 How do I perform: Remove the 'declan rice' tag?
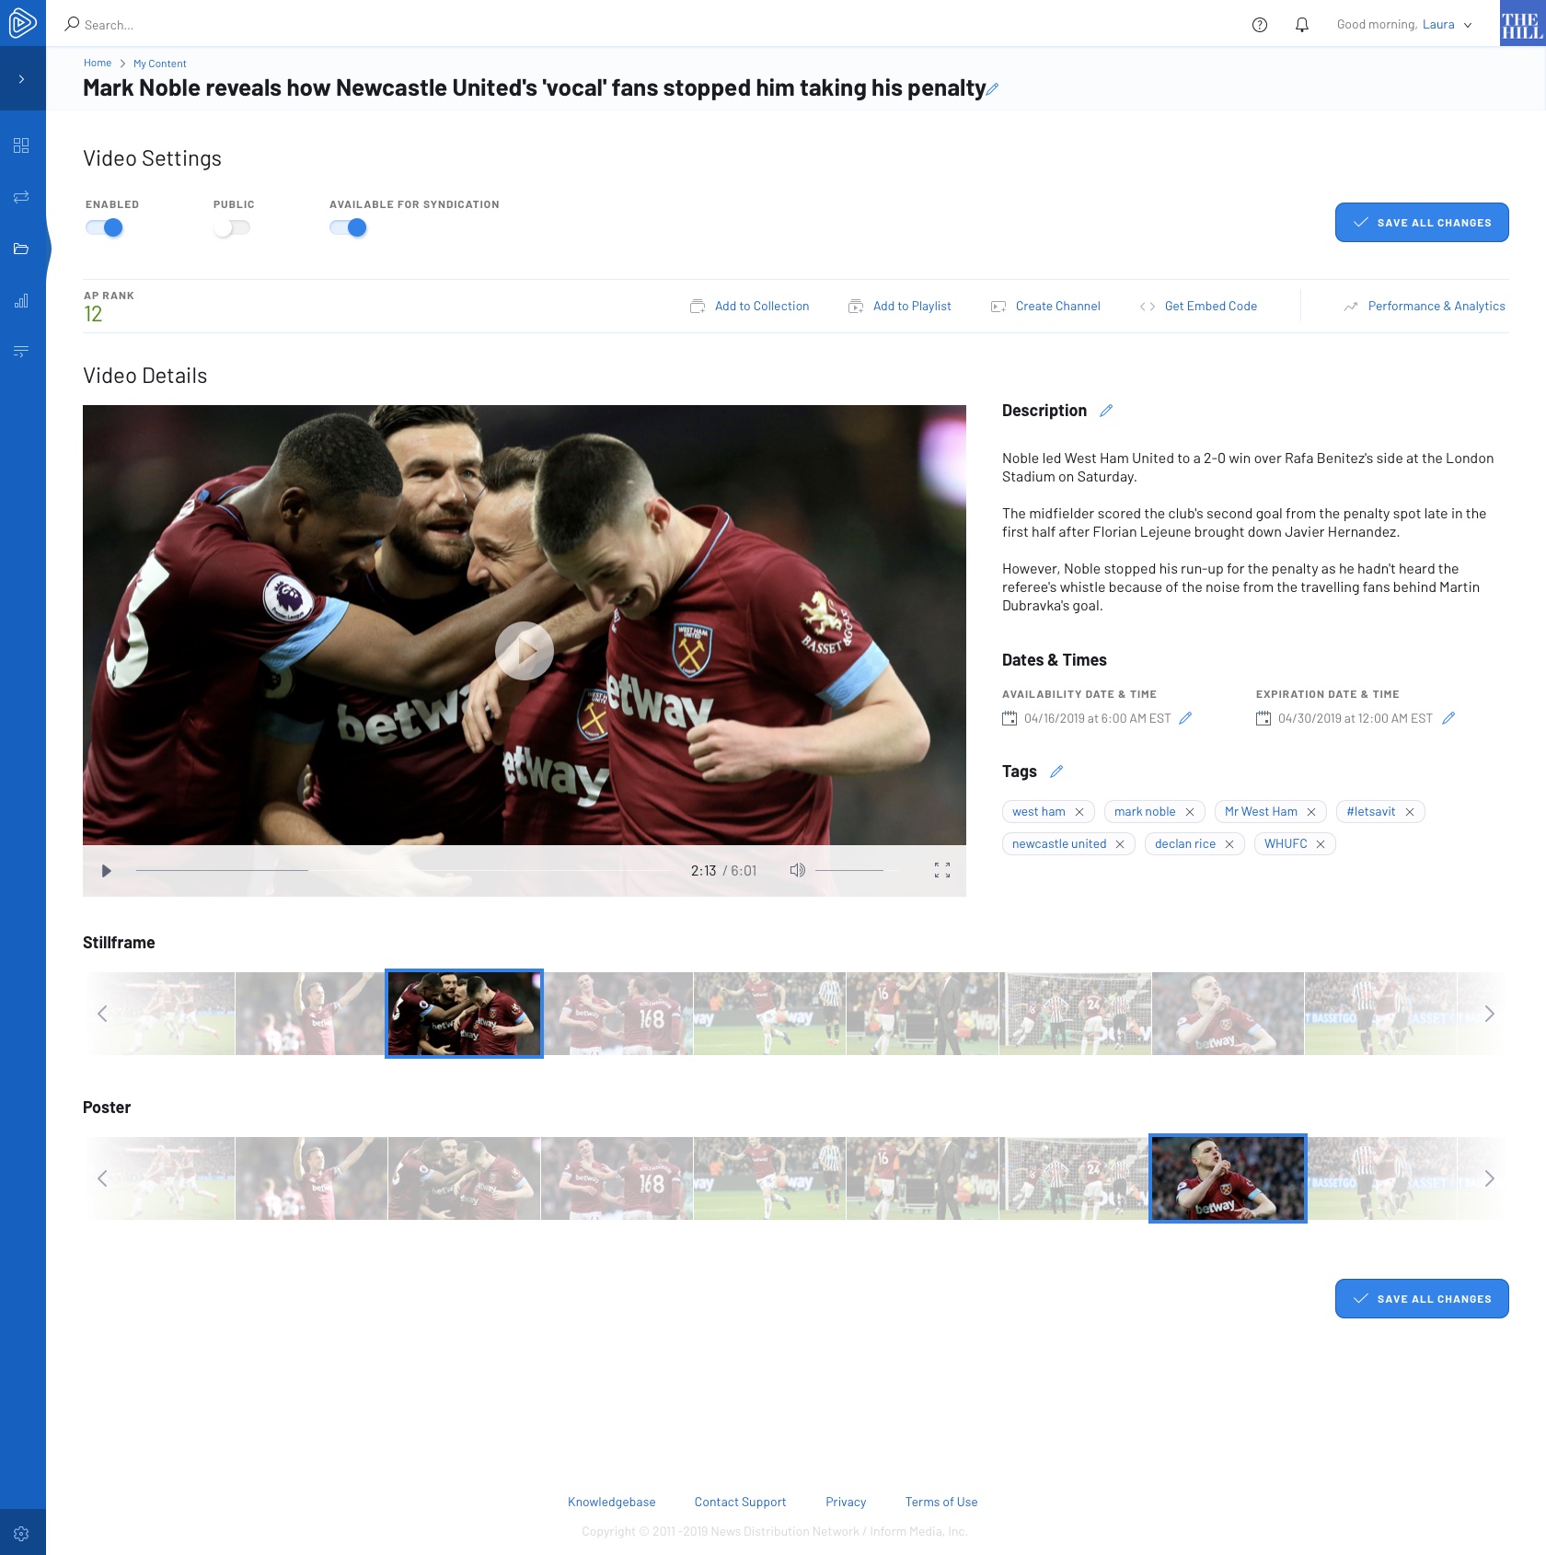point(1229,844)
